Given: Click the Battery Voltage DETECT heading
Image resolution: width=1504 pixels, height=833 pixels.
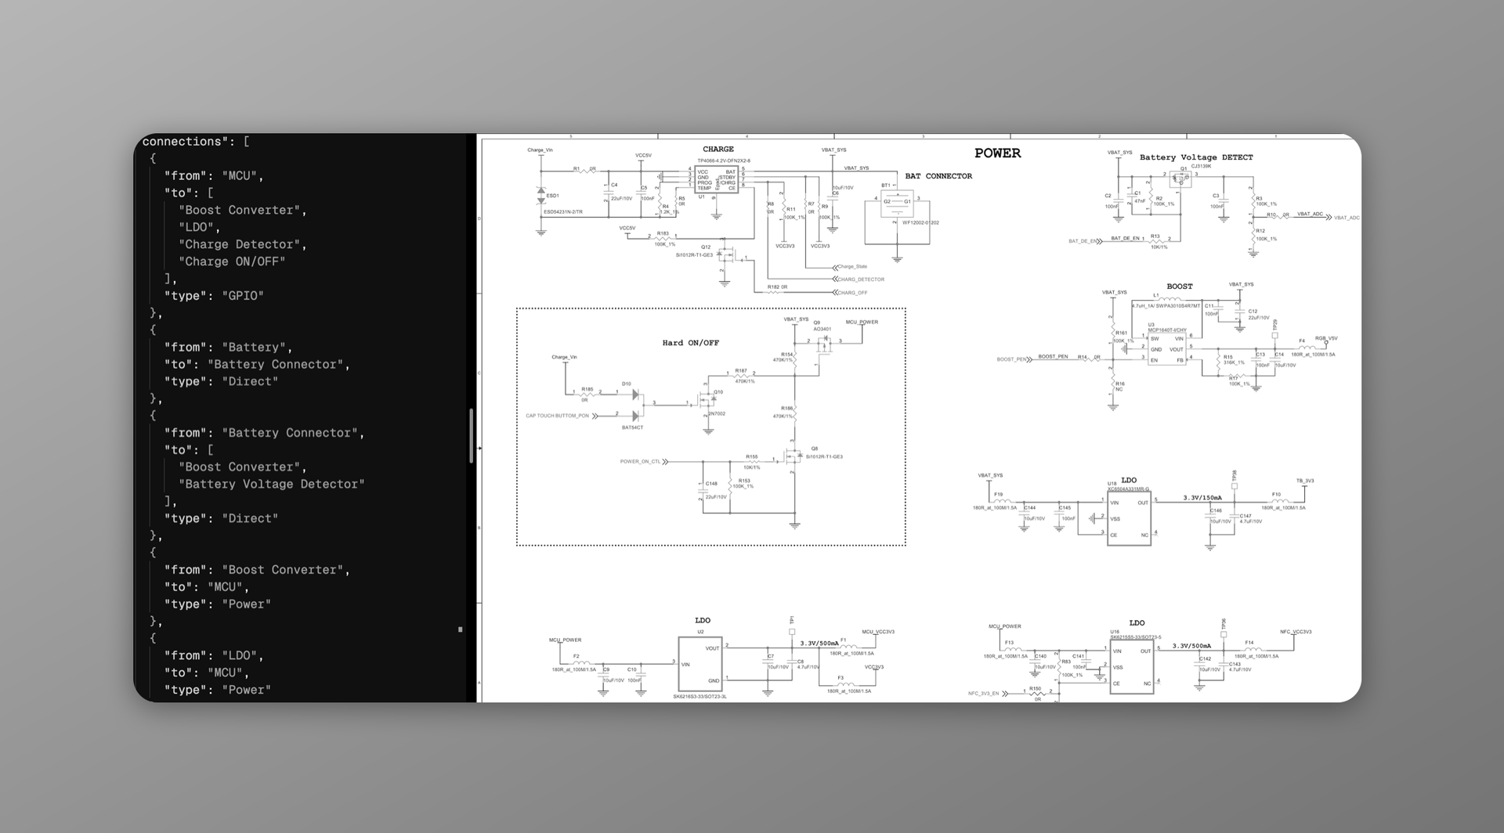Looking at the screenshot, I should [1196, 157].
